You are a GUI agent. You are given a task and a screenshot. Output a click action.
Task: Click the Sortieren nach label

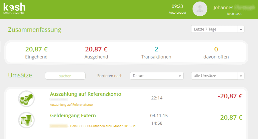[x=110, y=76]
